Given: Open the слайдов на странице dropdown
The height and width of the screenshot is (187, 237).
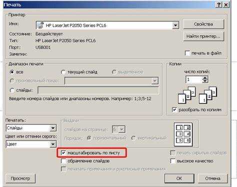Looking at the screenshot, I should 121,129.
